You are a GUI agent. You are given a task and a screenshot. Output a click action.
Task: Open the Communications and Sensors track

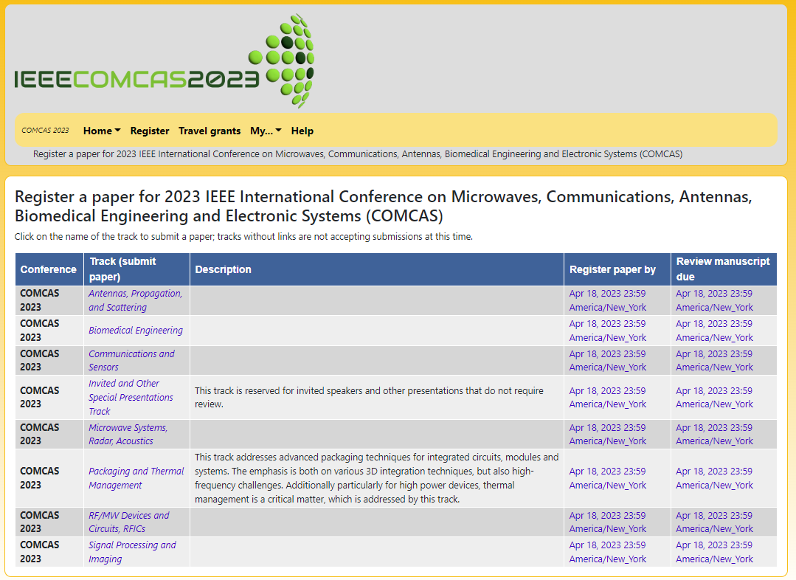click(131, 360)
